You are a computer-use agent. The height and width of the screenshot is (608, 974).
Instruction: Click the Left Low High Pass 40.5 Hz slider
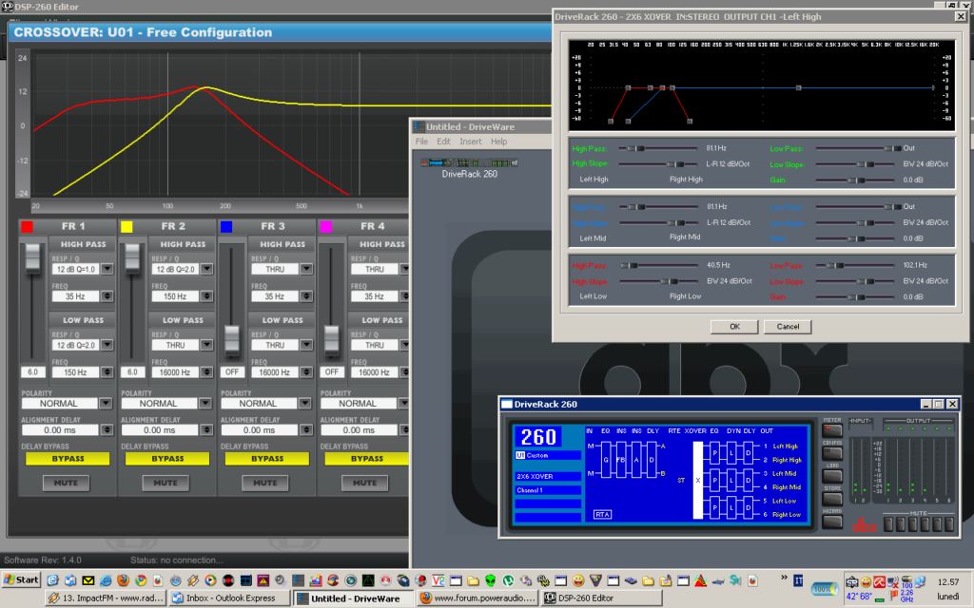click(x=658, y=266)
